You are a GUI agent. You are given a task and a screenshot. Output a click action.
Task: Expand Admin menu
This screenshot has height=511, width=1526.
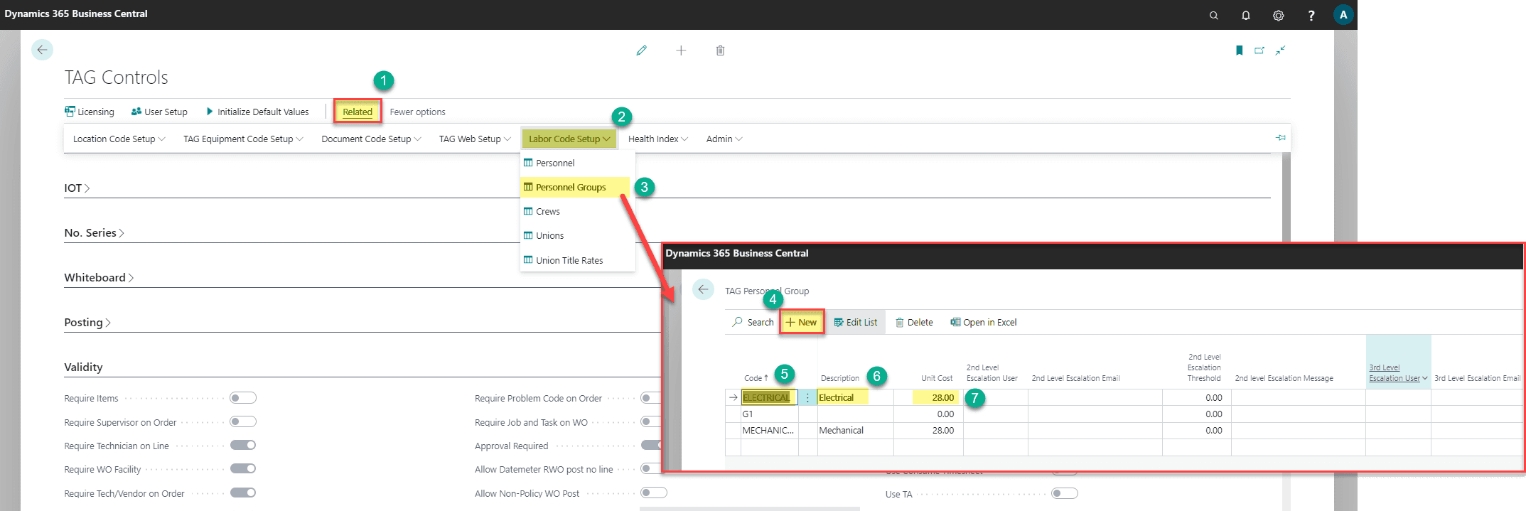[x=724, y=139]
